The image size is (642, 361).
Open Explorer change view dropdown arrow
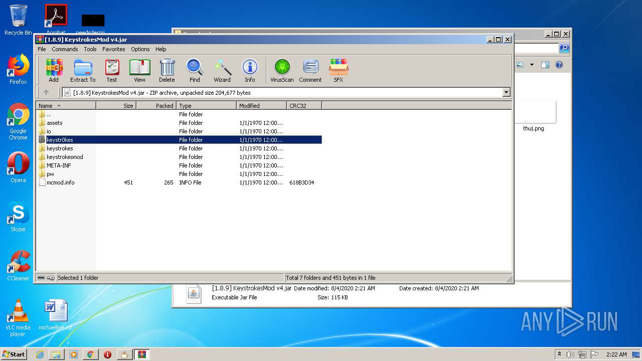click(x=532, y=65)
